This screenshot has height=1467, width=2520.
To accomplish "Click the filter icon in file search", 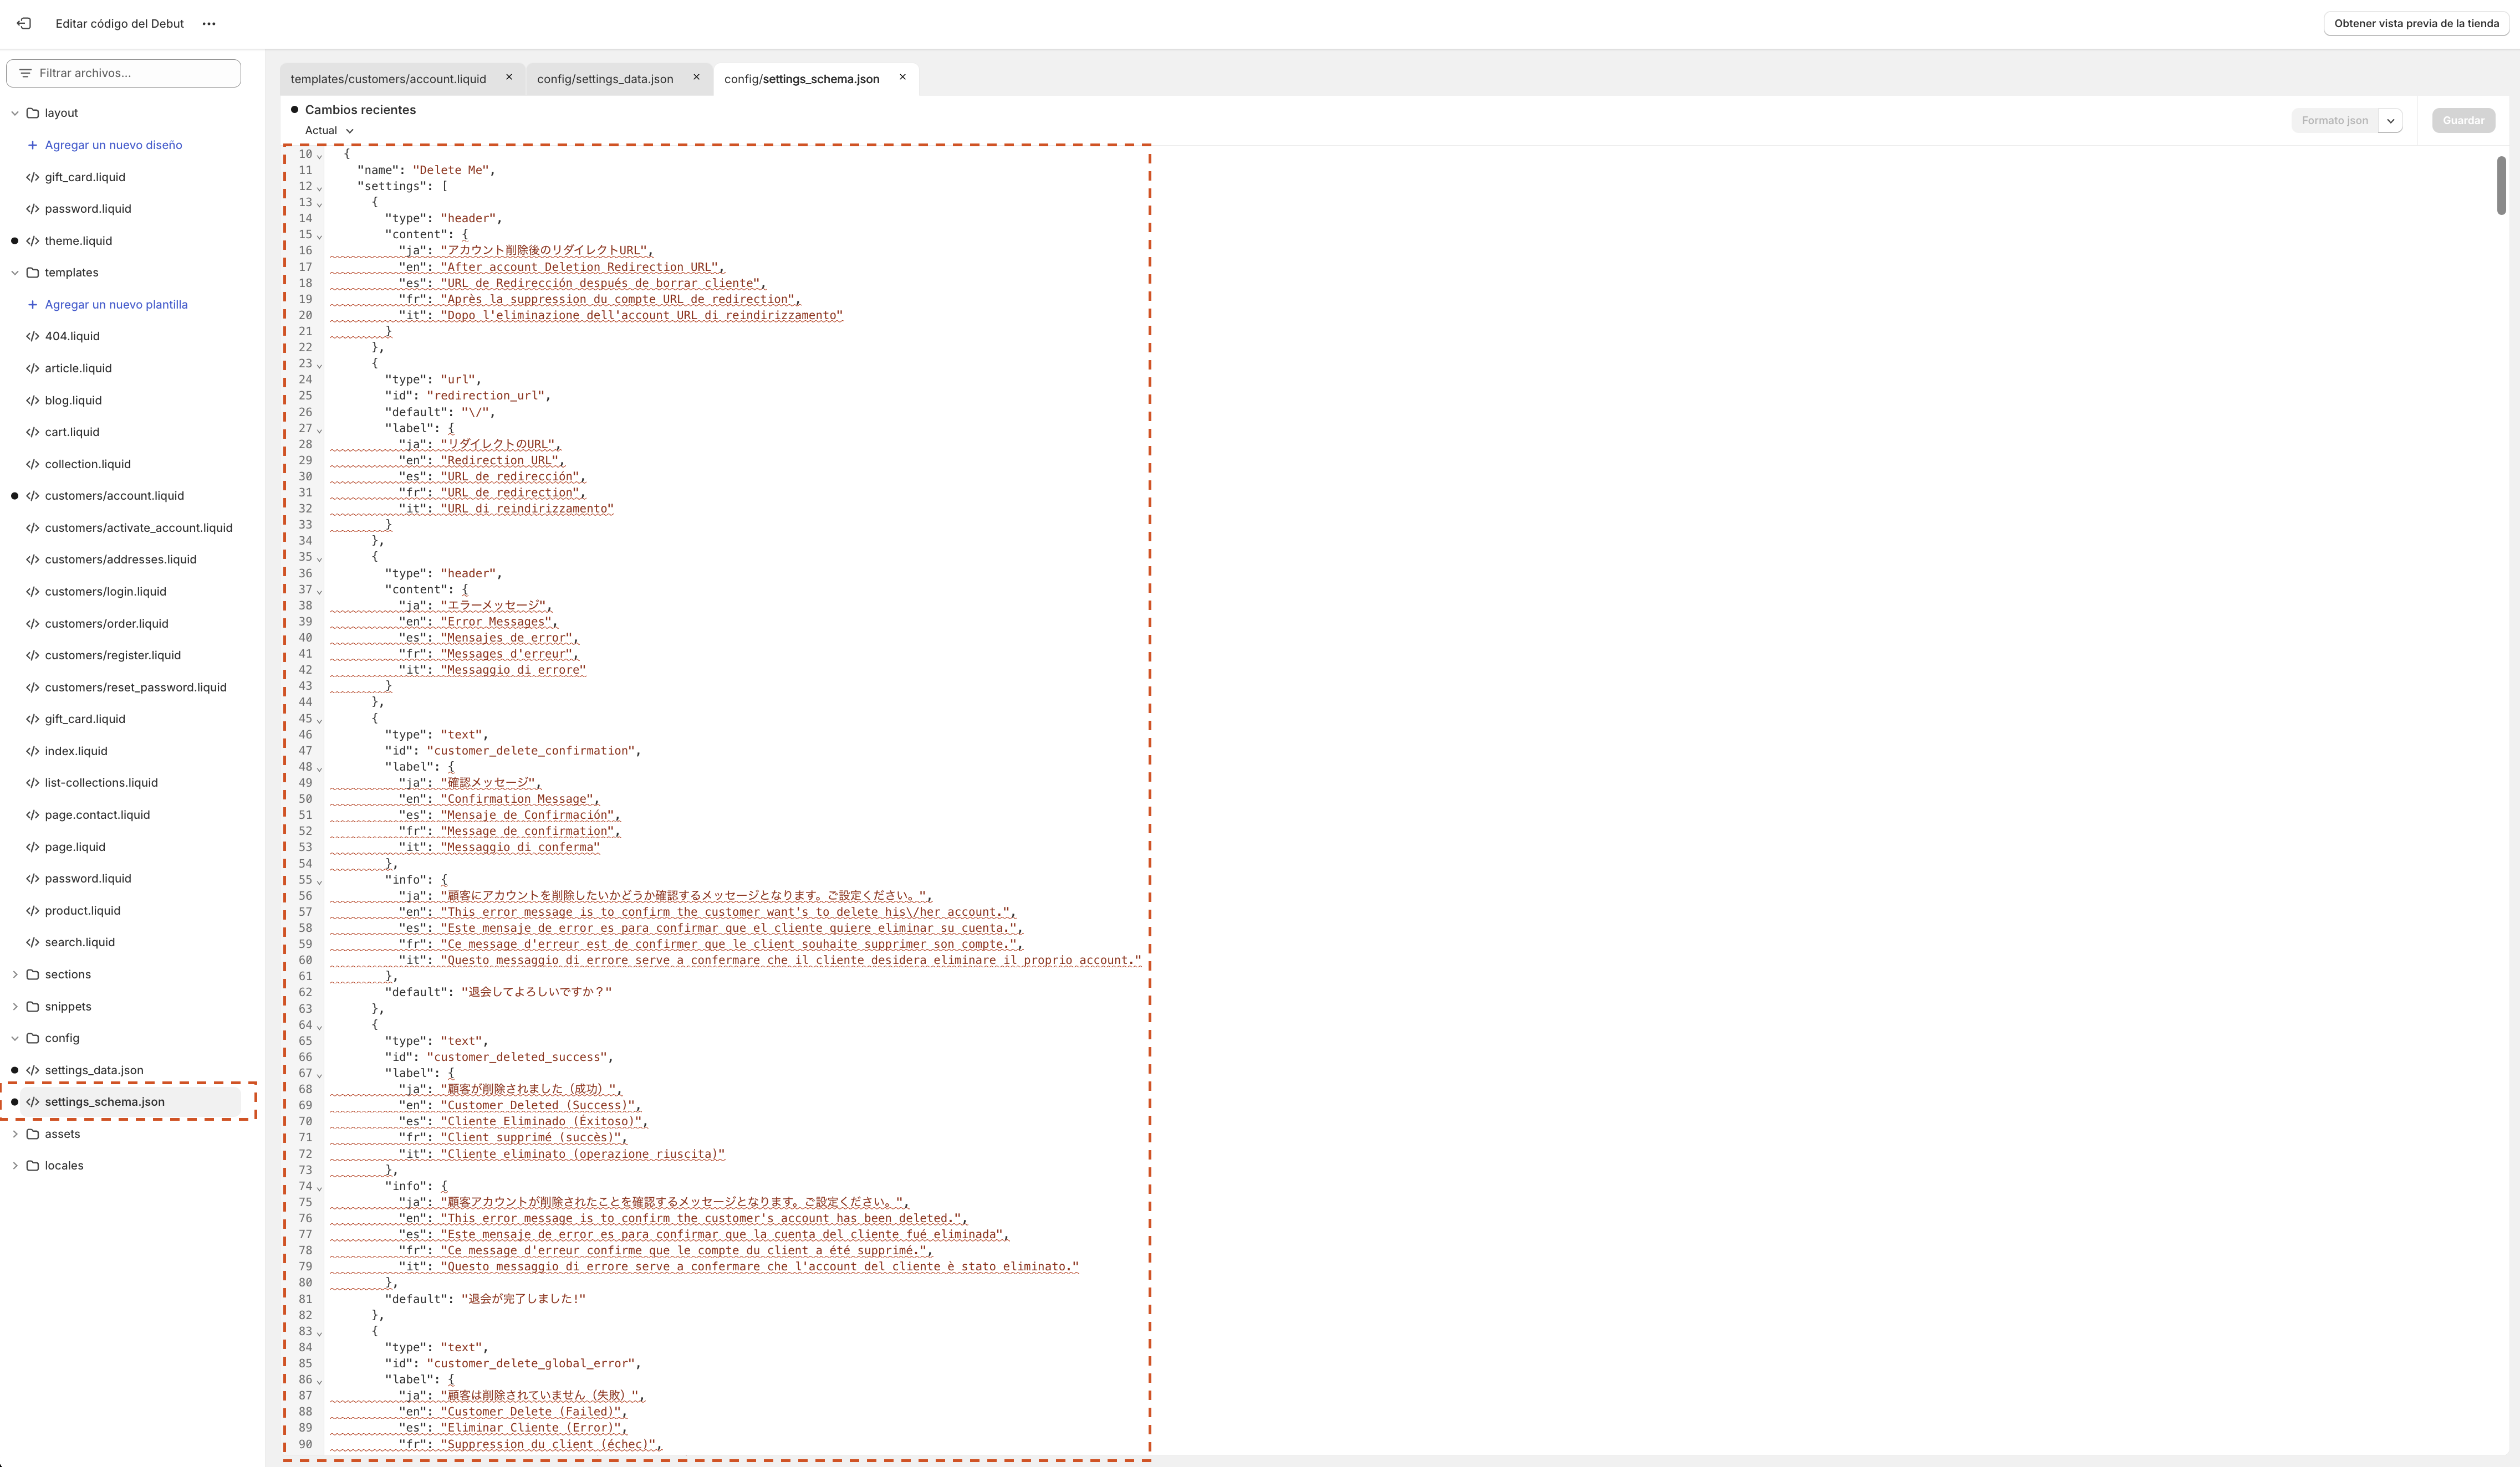I will 25,73.
